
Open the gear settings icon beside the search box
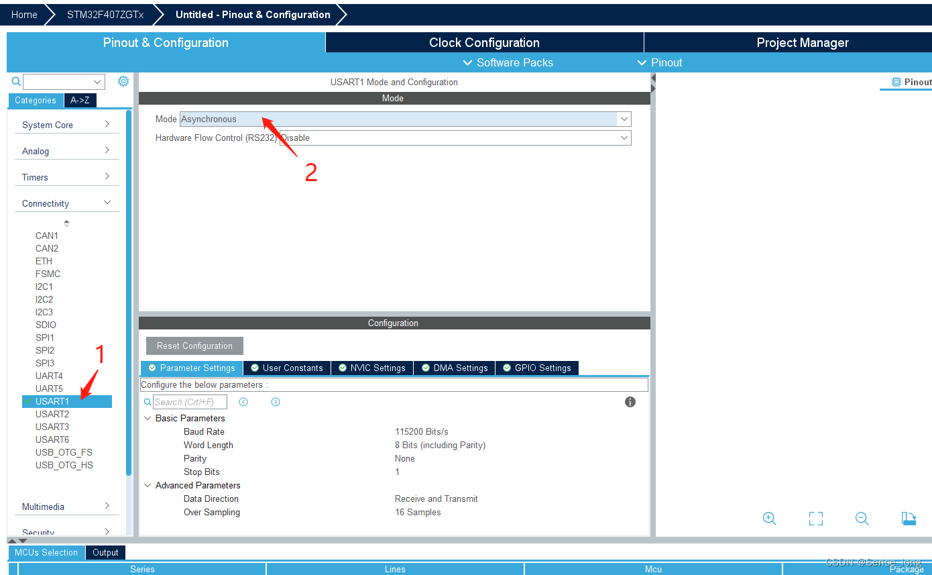(123, 81)
